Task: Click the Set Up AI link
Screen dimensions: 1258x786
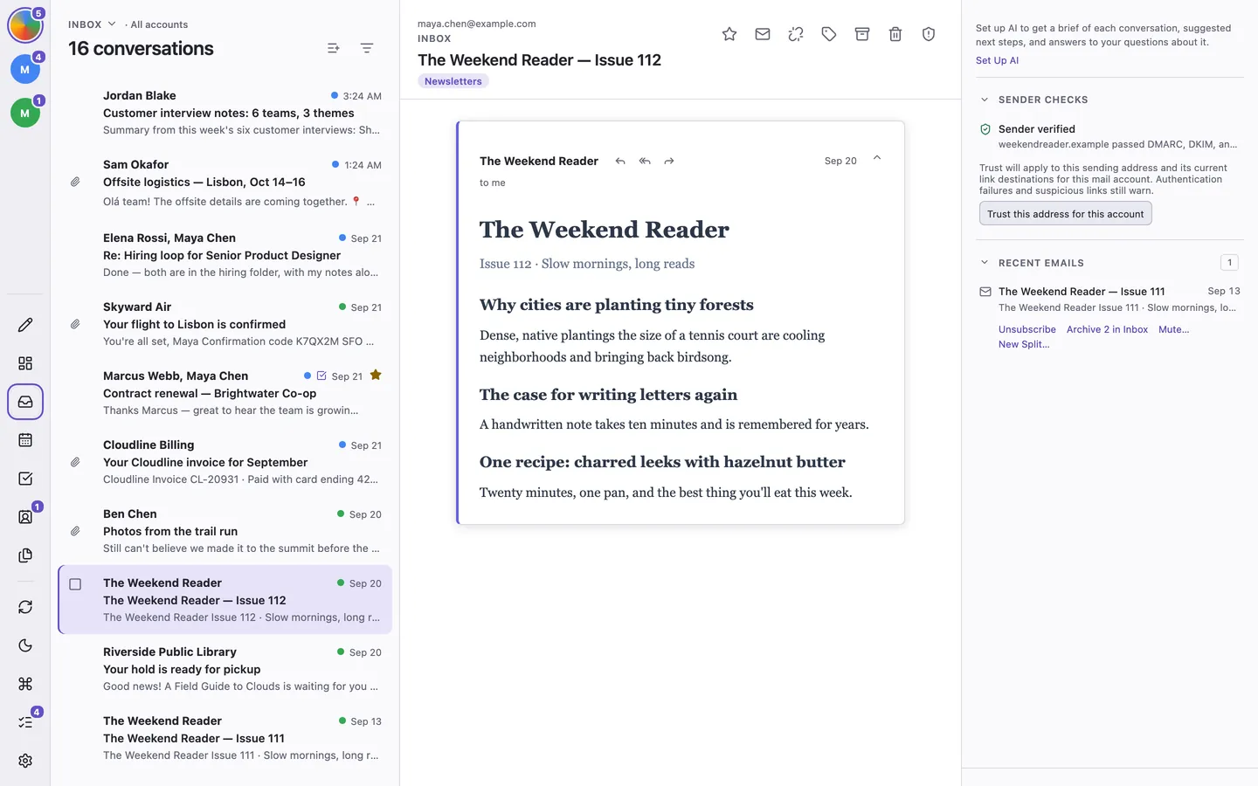Action: point(997,60)
